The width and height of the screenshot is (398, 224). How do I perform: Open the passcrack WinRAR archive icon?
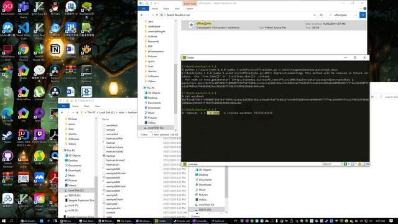tap(70, 72)
